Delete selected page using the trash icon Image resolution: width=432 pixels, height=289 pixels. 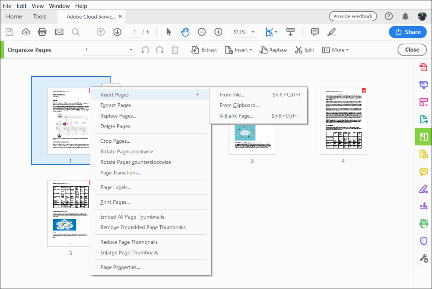coord(175,50)
